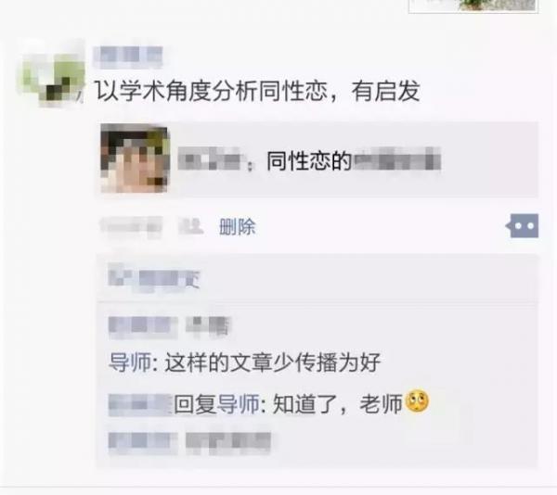The height and width of the screenshot is (495, 557).
Task: Click the blurred commenter name above 导师 comment
Action: pyautogui.click(x=169, y=326)
